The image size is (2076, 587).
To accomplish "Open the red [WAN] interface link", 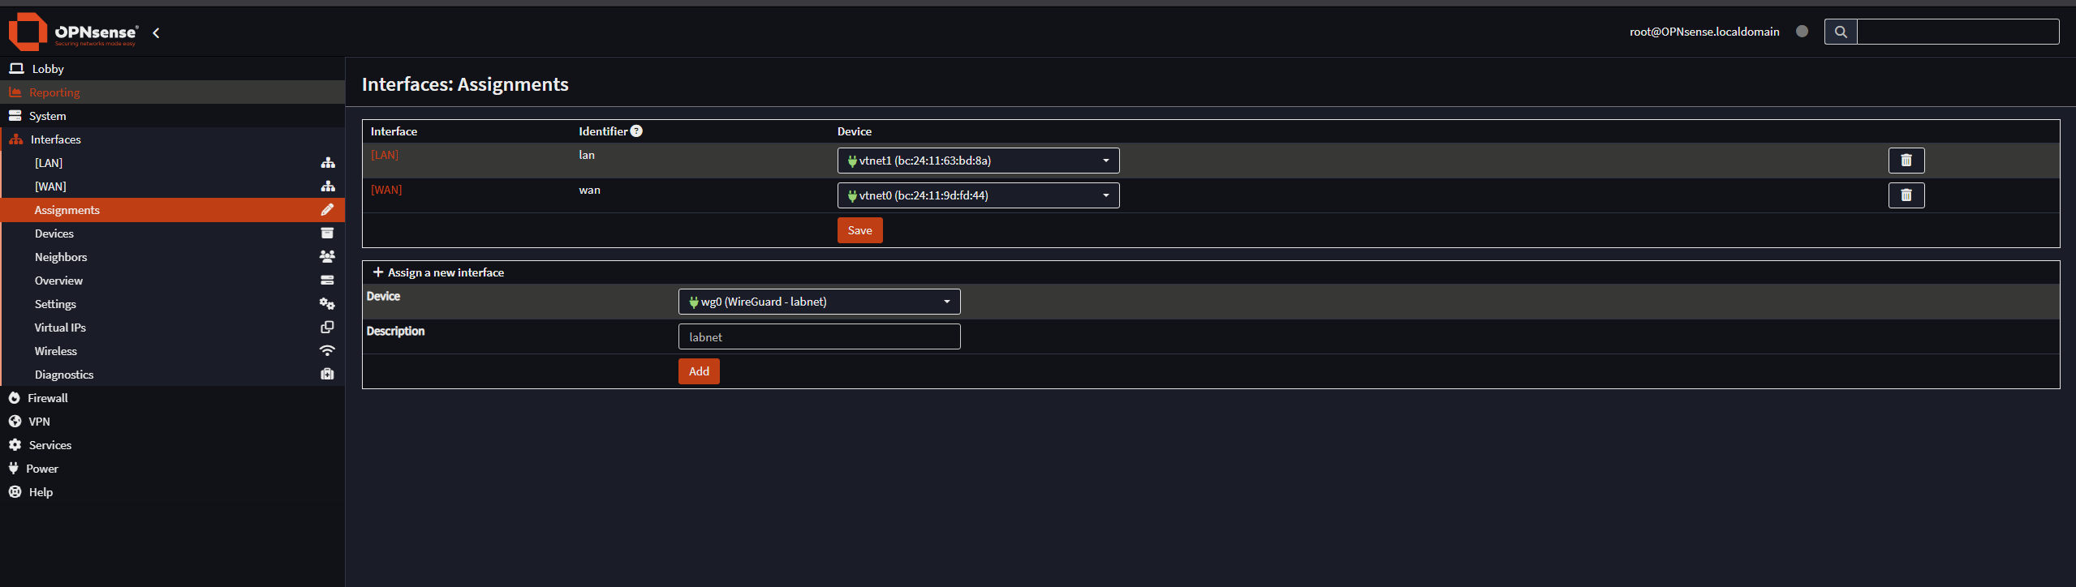I will pos(386,190).
